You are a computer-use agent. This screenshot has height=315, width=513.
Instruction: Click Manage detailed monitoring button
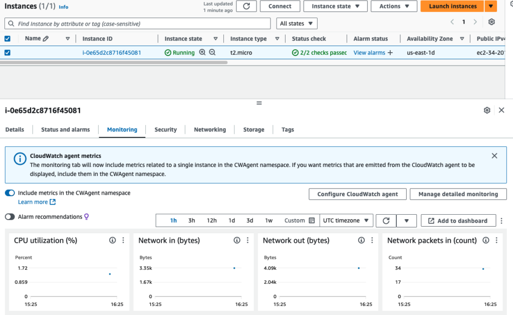(458, 194)
